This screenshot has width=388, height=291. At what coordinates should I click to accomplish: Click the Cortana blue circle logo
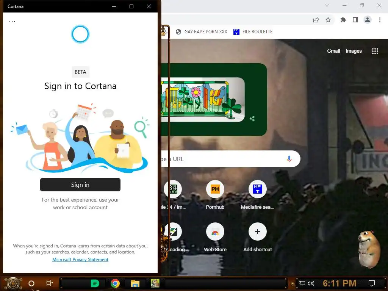click(80, 34)
